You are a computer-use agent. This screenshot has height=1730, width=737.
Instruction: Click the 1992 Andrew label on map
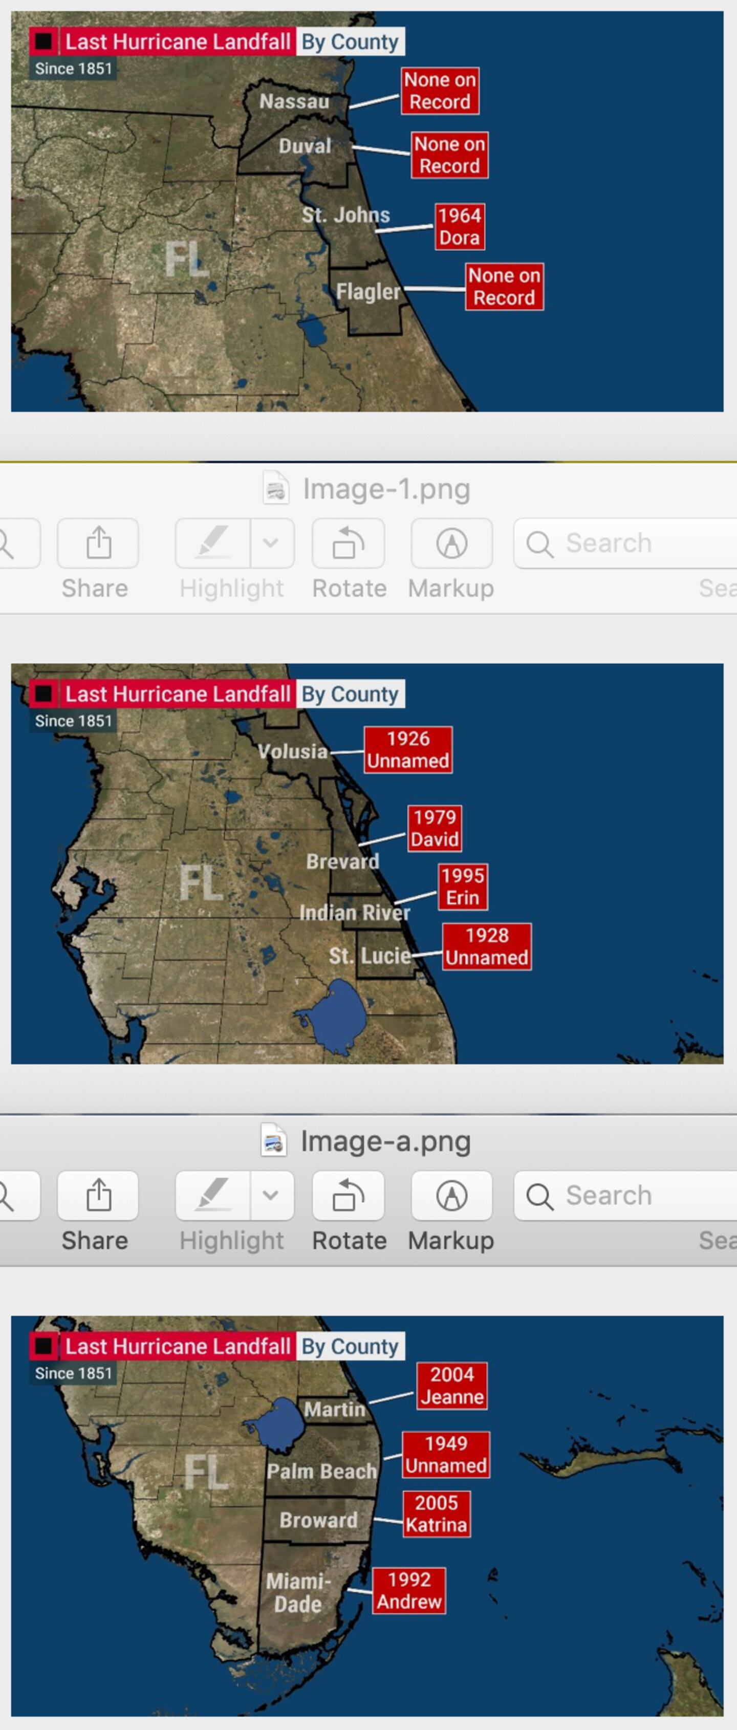pos(409,1590)
